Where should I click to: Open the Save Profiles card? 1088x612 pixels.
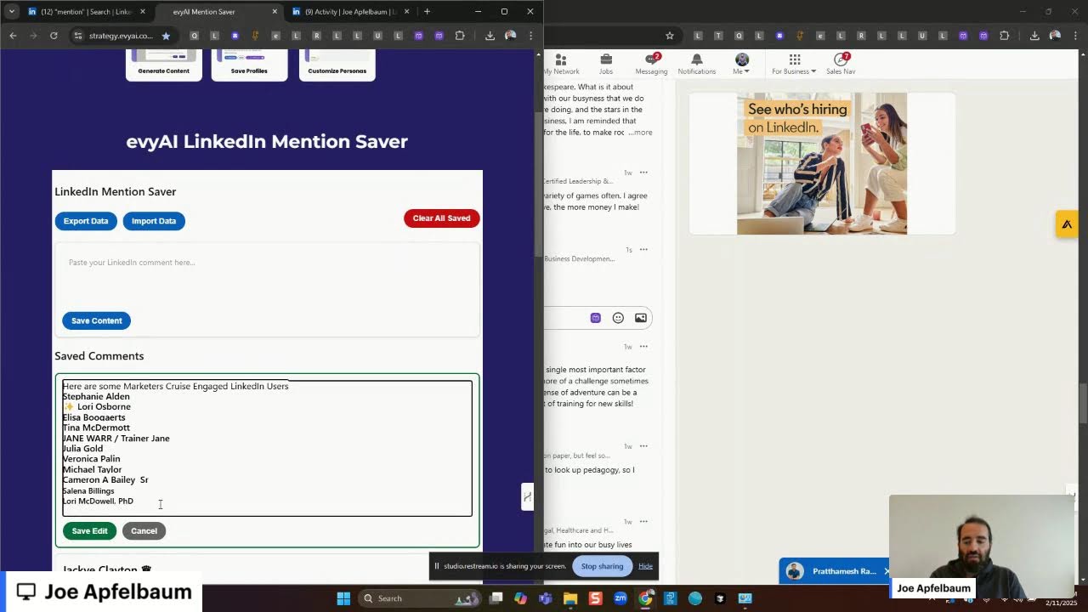point(249,65)
